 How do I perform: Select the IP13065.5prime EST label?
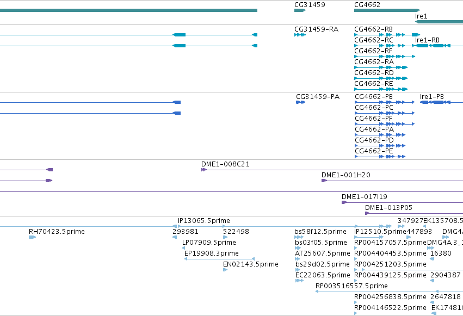(203, 221)
